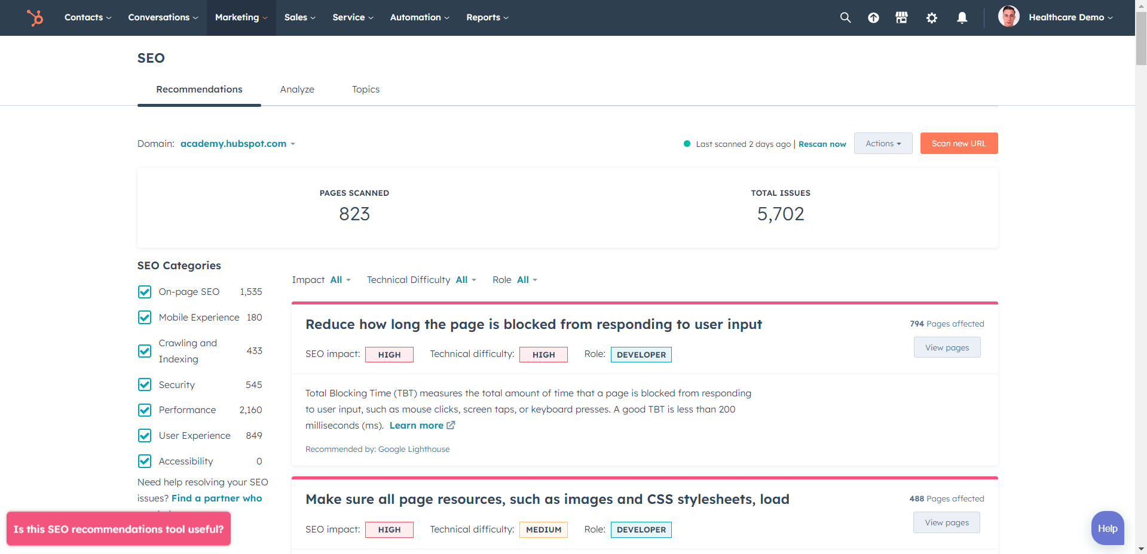Dismiss the SEO recommendations feedback banner

point(118,528)
